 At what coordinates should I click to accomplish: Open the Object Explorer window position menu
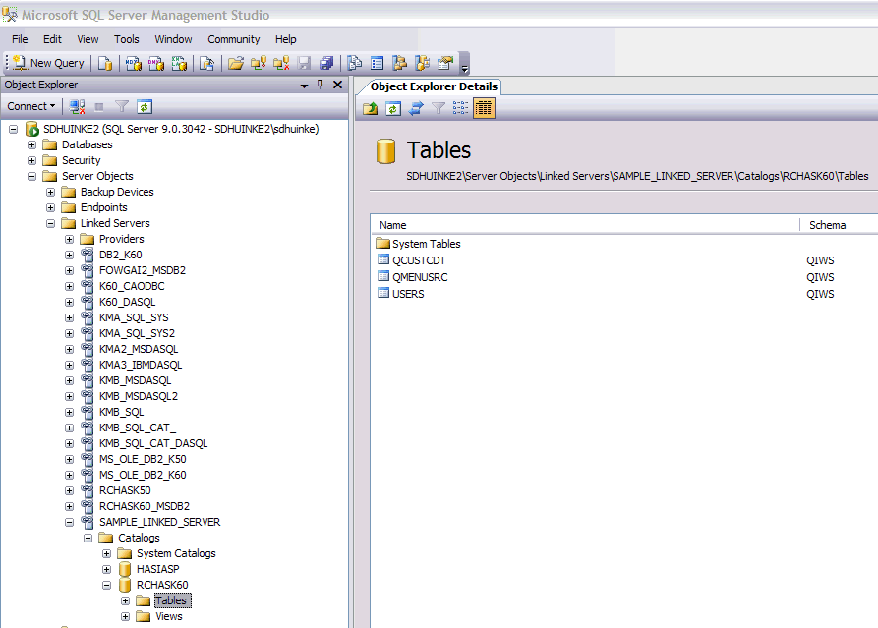(x=304, y=86)
